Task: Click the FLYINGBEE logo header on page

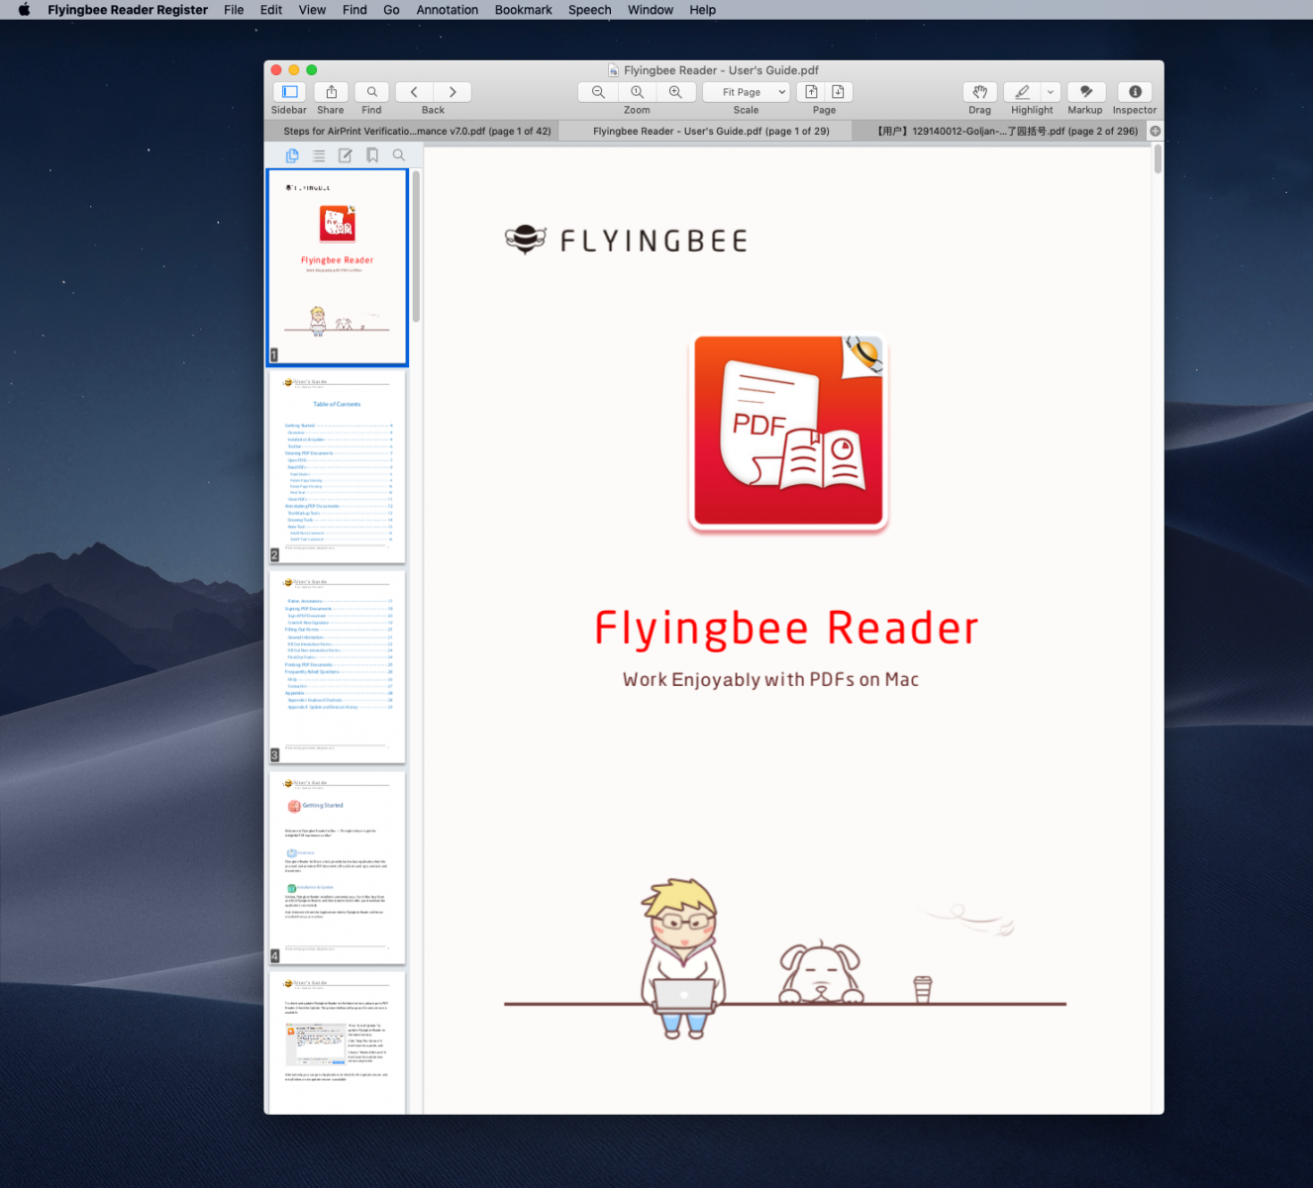Action: (x=626, y=241)
